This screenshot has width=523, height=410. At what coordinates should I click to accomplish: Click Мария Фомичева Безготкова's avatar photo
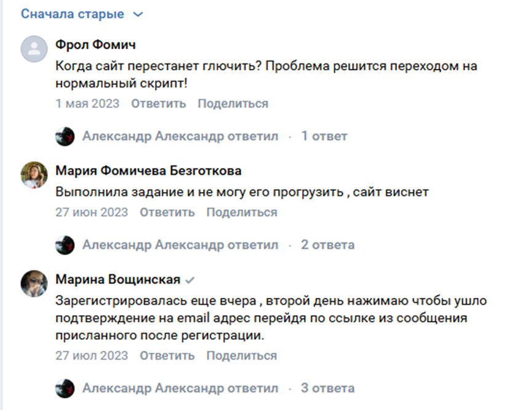(34, 175)
